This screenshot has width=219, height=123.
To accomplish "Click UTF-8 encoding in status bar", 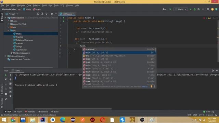I will [202, 115].
